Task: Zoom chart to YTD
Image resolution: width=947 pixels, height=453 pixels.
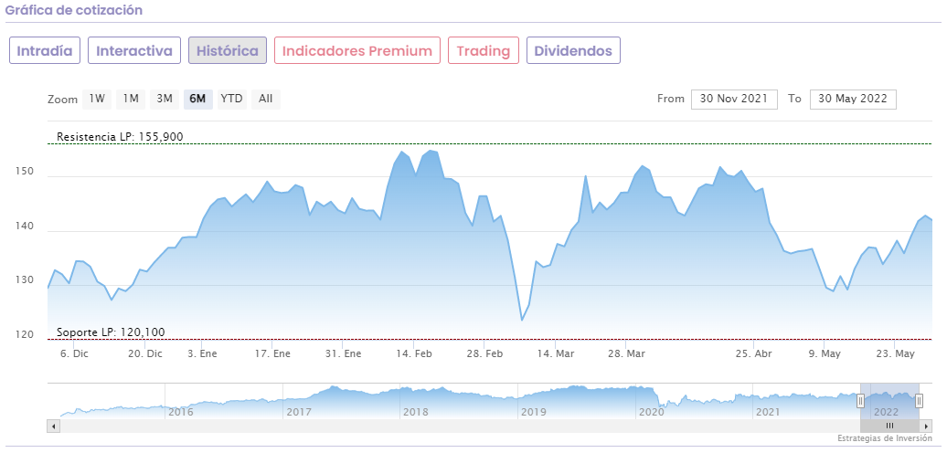Action: tap(232, 99)
